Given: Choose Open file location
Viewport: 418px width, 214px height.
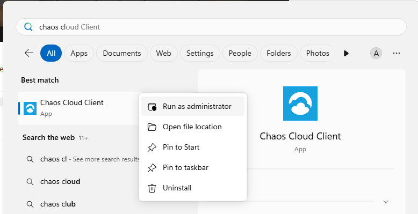Looking at the screenshot, I should (193, 127).
